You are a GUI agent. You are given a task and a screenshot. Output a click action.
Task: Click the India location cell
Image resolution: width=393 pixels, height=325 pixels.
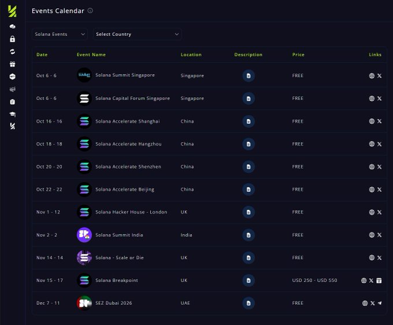(x=186, y=235)
